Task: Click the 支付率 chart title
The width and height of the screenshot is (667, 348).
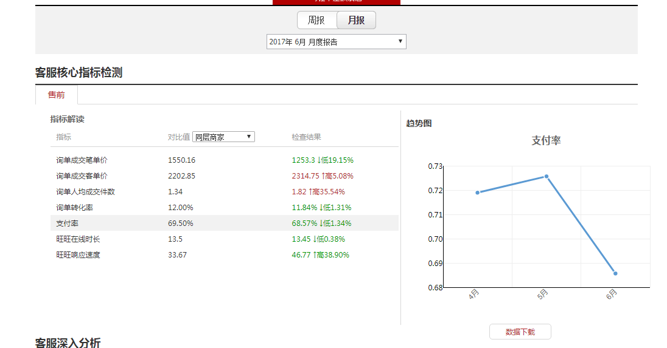Action: [546, 140]
